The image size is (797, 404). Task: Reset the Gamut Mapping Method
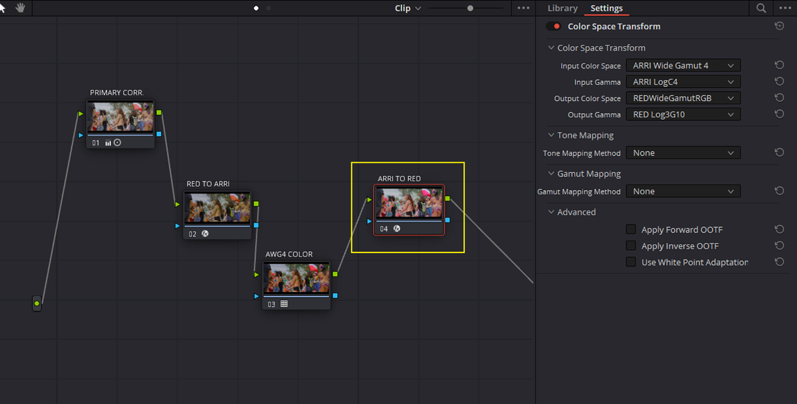click(x=779, y=191)
